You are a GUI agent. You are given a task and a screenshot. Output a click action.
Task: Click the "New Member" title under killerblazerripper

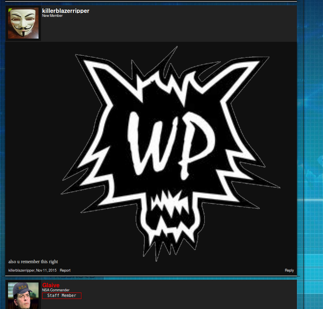52,16
